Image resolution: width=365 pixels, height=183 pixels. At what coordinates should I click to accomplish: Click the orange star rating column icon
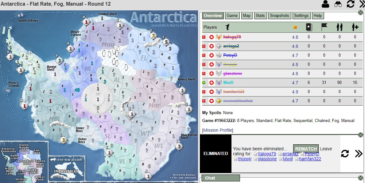(295, 27)
